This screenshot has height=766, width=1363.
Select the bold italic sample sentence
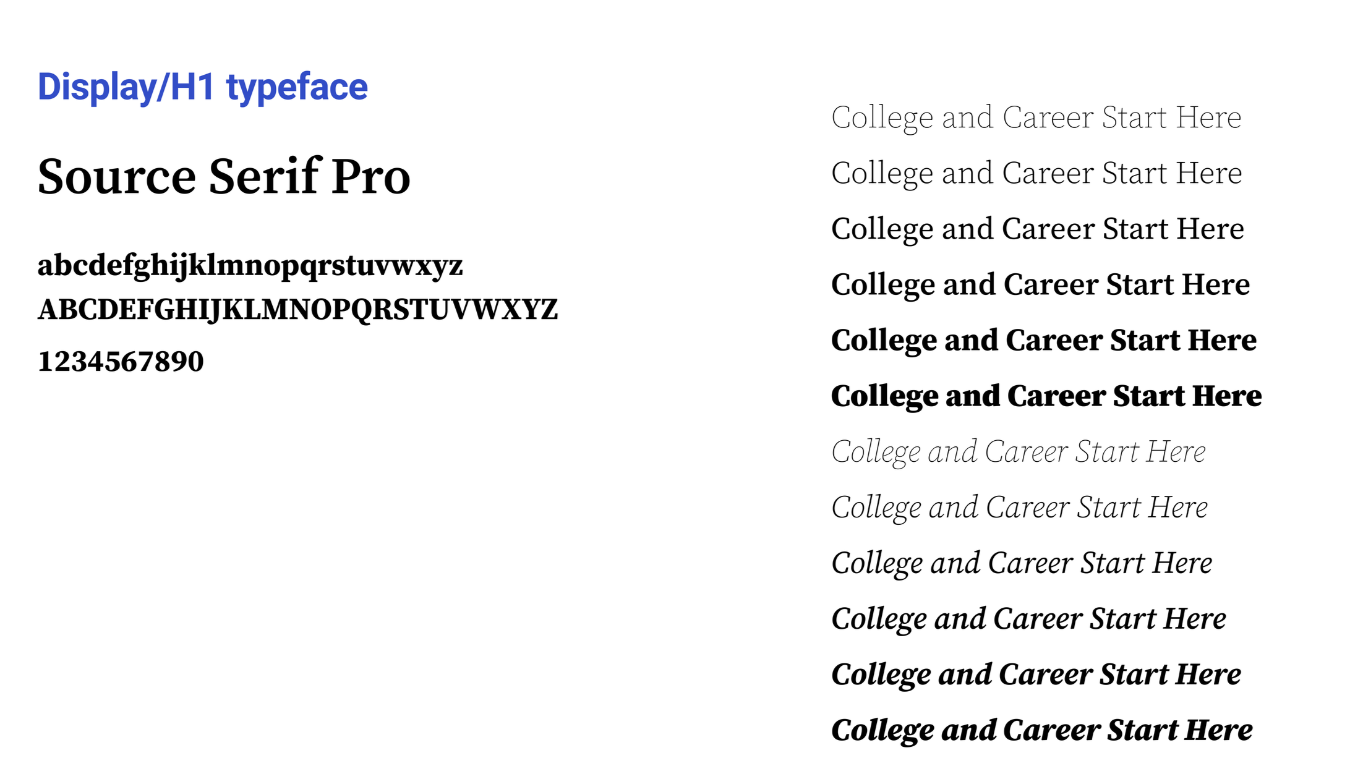tap(1036, 675)
